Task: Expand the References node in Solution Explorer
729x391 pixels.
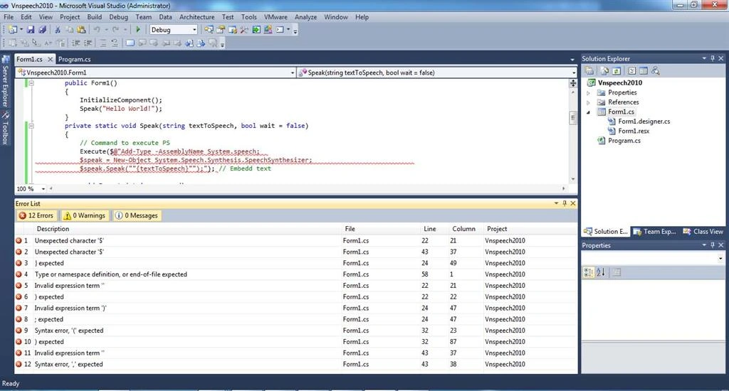Action: tap(589, 102)
